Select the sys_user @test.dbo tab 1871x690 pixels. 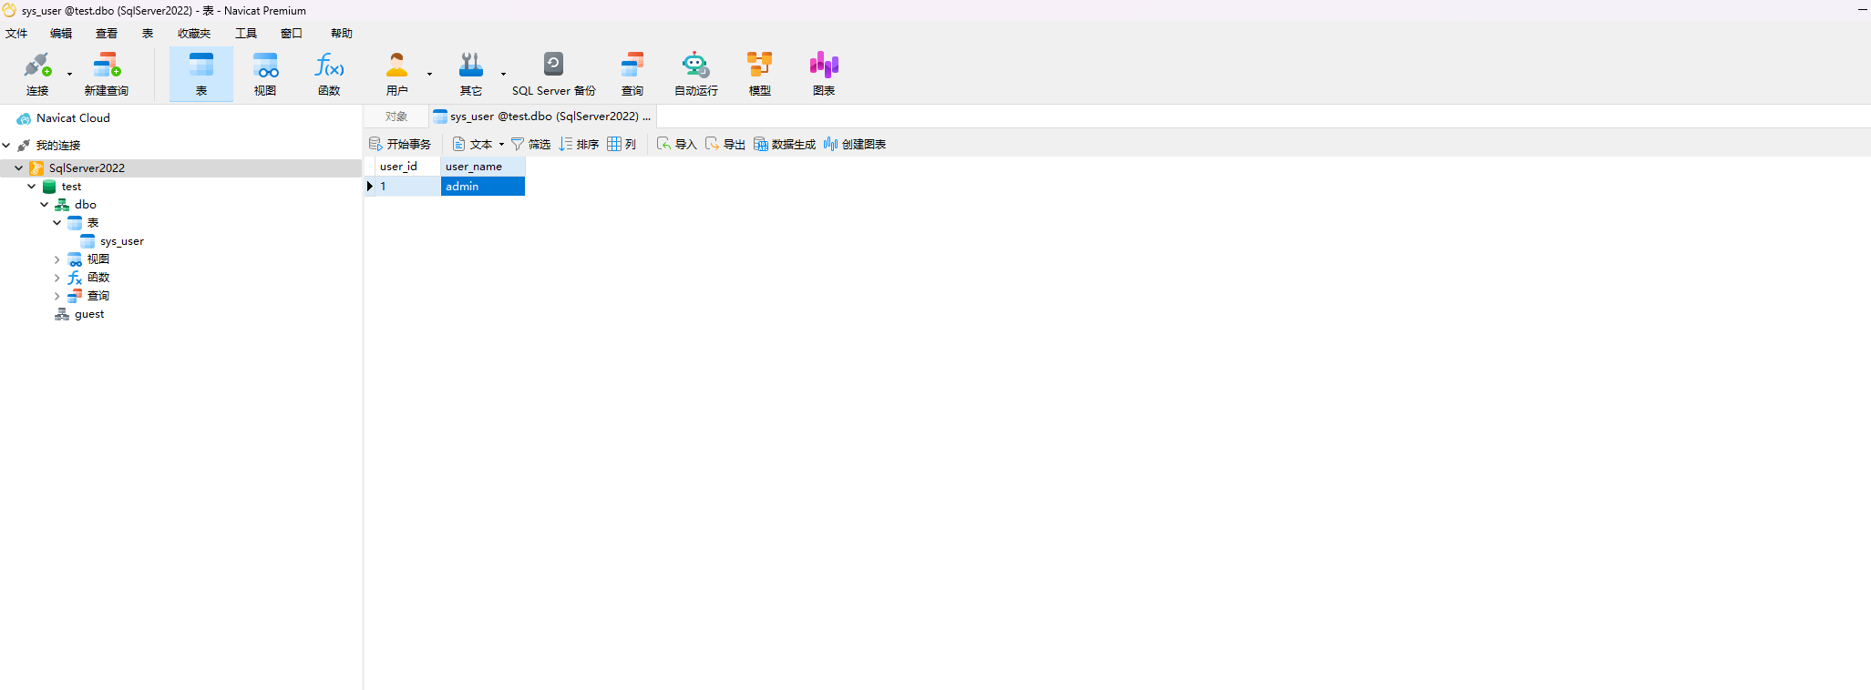pos(542,117)
